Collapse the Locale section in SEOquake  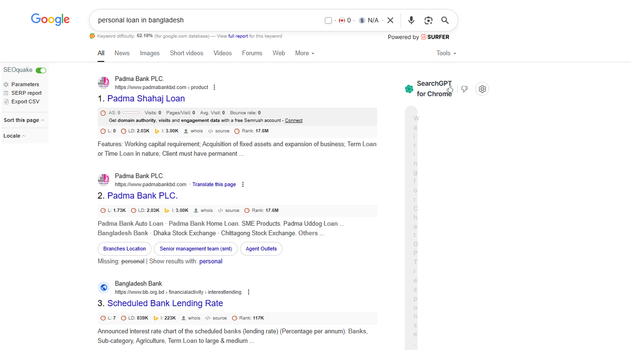pos(14,136)
